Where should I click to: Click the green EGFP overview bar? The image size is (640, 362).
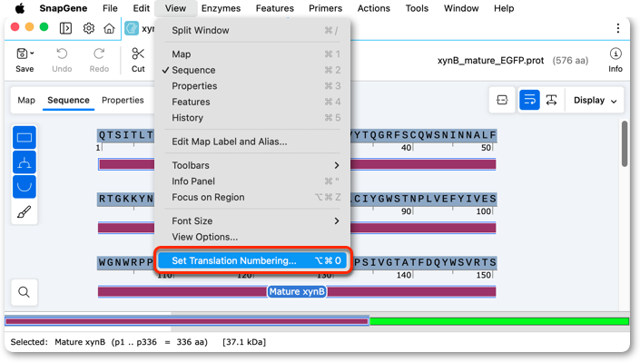click(499, 321)
